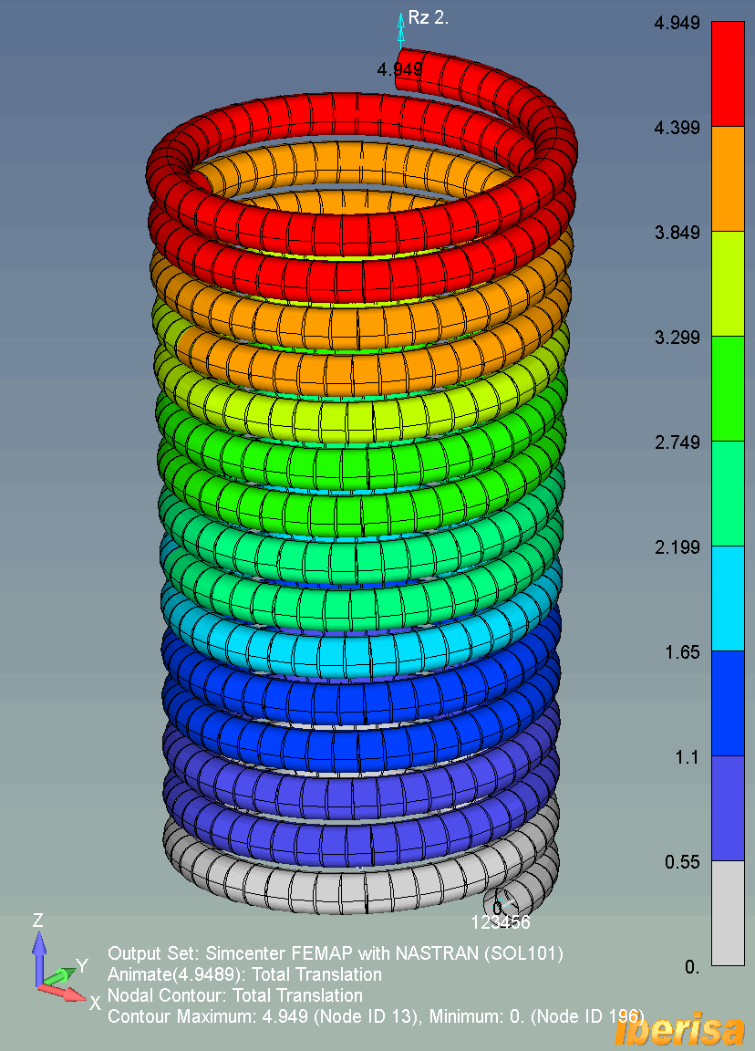Select the 2.199 legend value
Viewport: 755px width, 1051px height.
click(677, 547)
